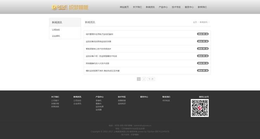Viewport: 260px width, 139px height.
Task: Open the WeChat QR code image
Action: tap(200, 108)
